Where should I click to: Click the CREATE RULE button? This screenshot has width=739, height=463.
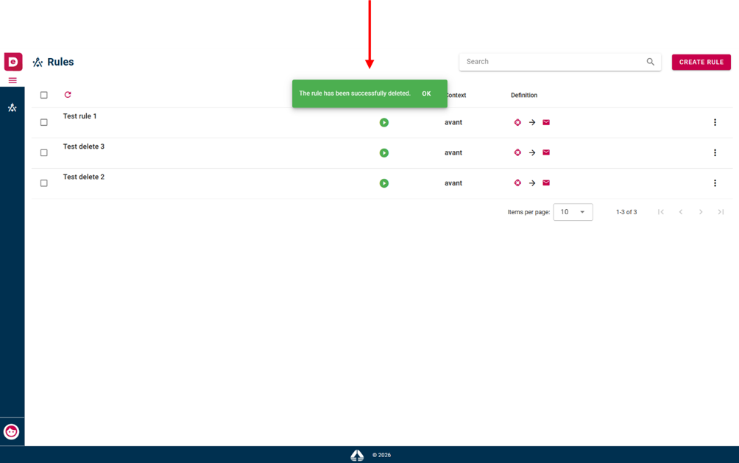pyautogui.click(x=701, y=63)
